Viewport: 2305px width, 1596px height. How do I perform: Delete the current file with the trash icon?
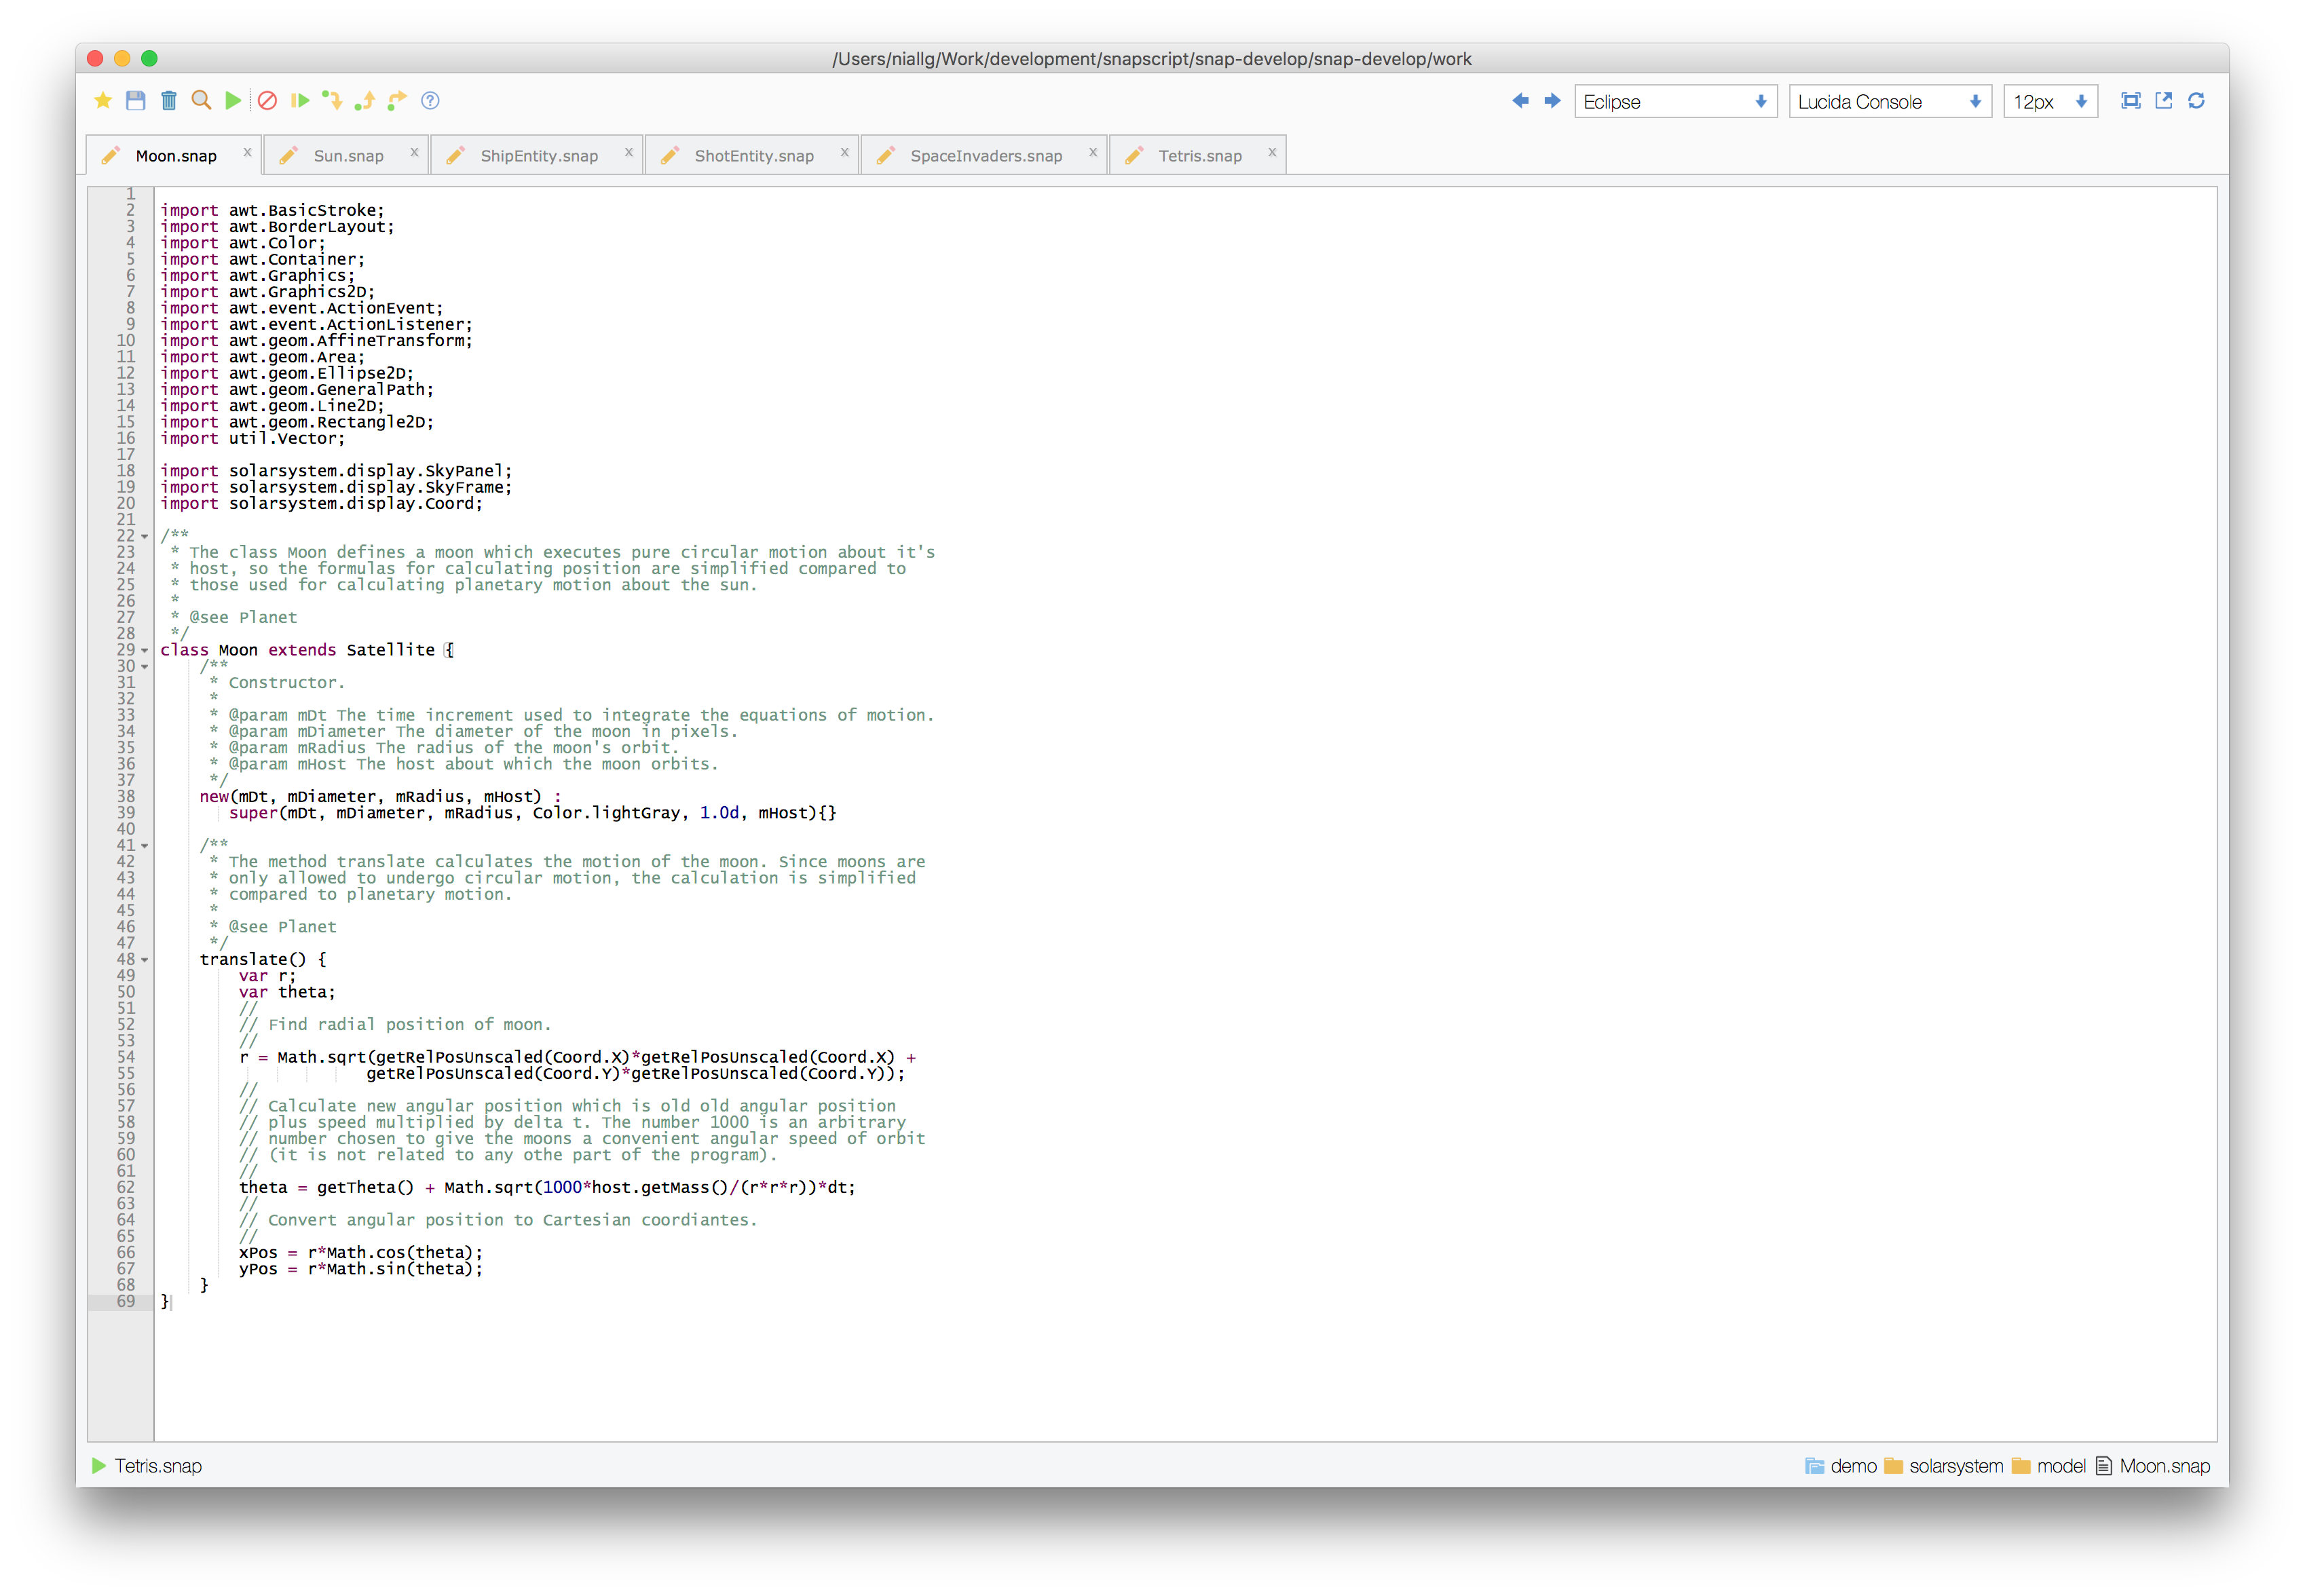tap(168, 100)
